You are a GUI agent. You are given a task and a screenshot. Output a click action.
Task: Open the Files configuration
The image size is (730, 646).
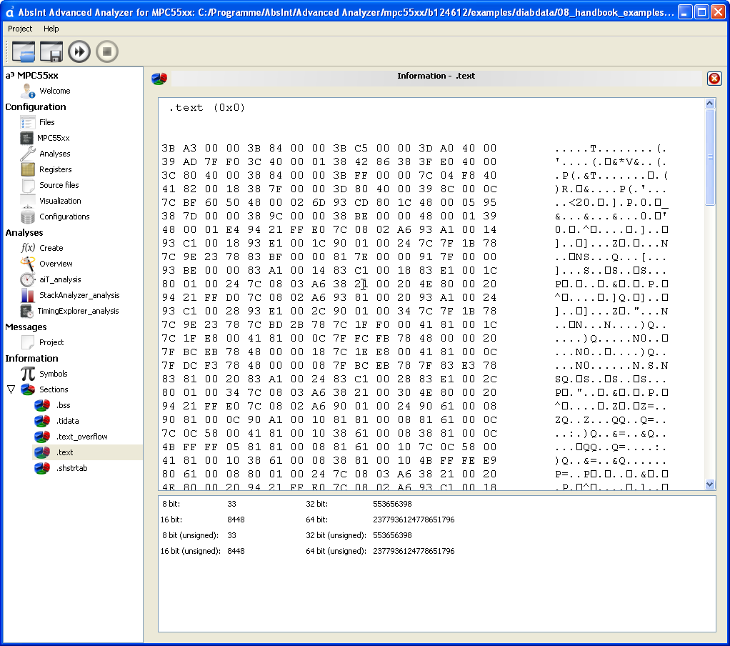tap(46, 122)
